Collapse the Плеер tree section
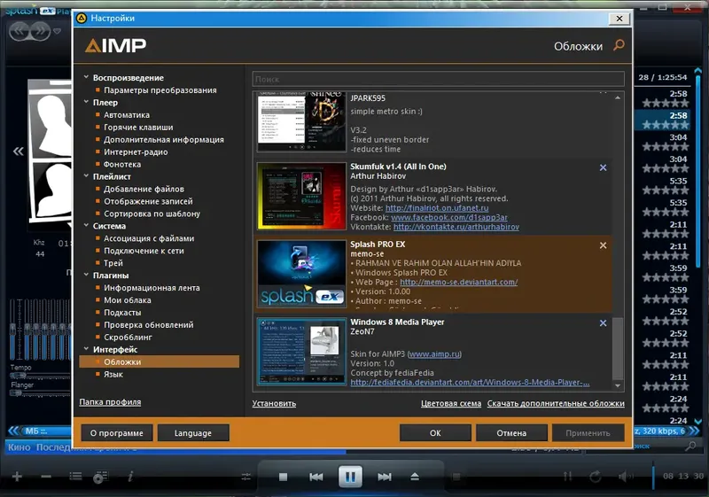This screenshot has width=709, height=497. tap(86, 102)
